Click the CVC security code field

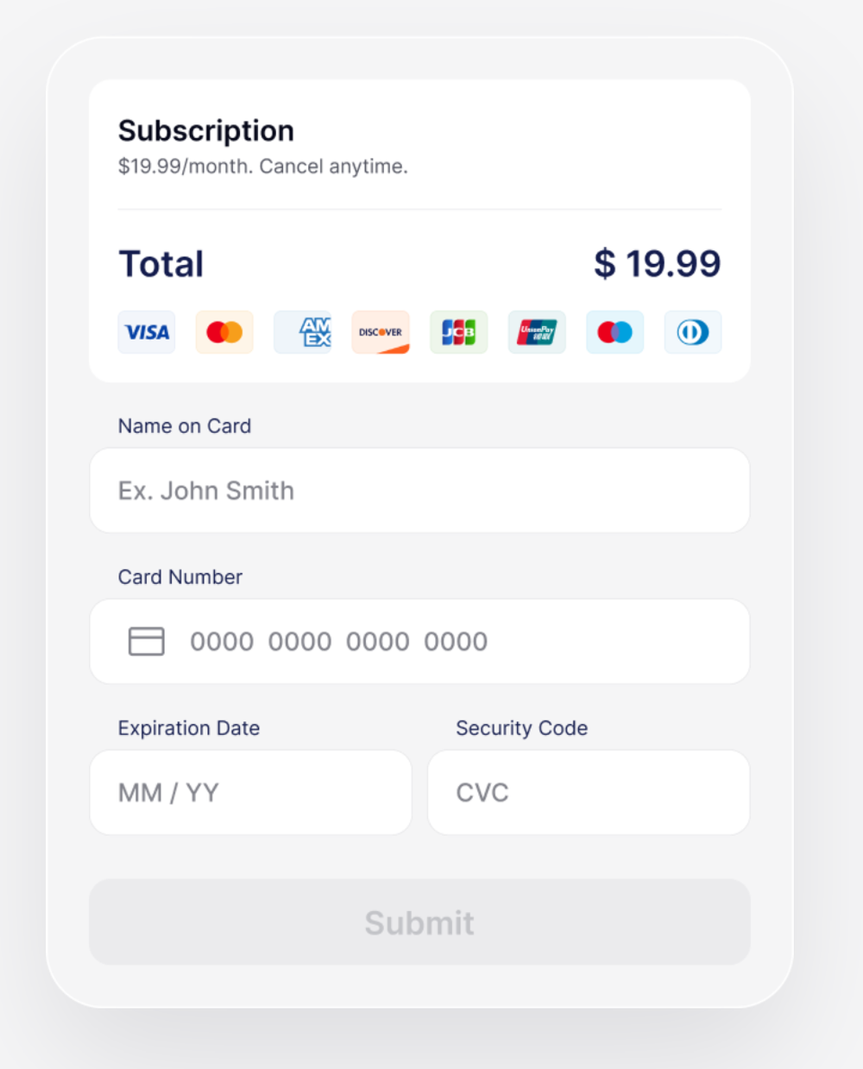point(588,792)
